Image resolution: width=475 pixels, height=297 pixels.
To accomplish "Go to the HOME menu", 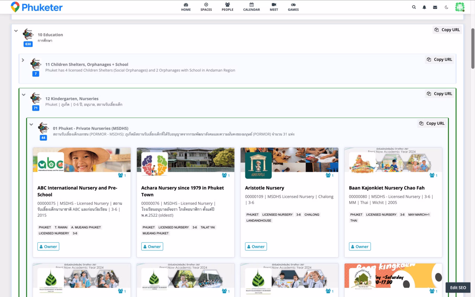I will [186, 7].
